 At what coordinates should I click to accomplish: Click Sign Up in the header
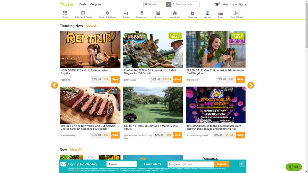pos(243,4)
